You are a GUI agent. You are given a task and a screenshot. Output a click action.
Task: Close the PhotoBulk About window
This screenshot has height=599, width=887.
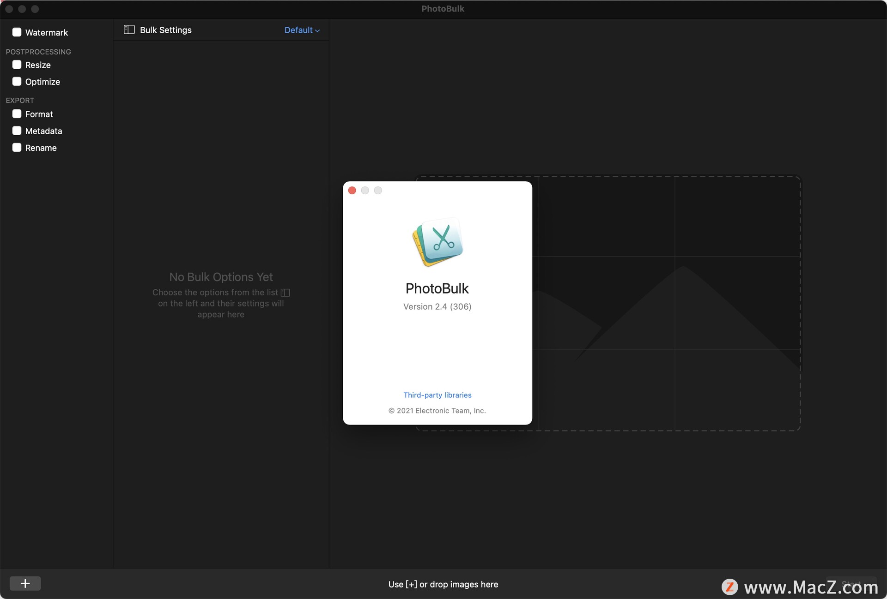(352, 191)
